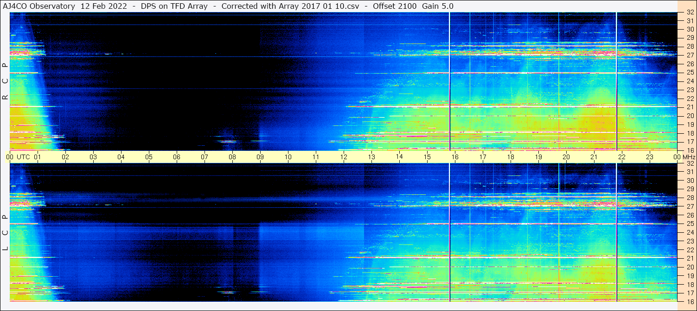
Task: Select the 07 hour tick label
Action: pyautogui.click(x=205, y=157)
